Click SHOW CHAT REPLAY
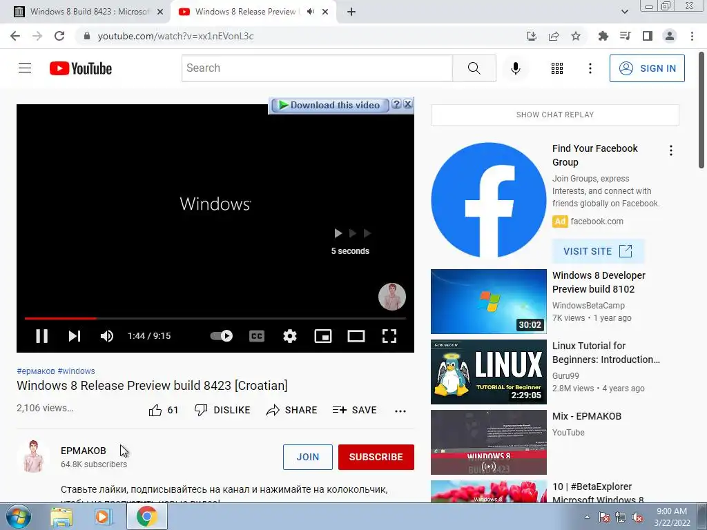Viewport: 707px width, 530px height. coord(554,115)
